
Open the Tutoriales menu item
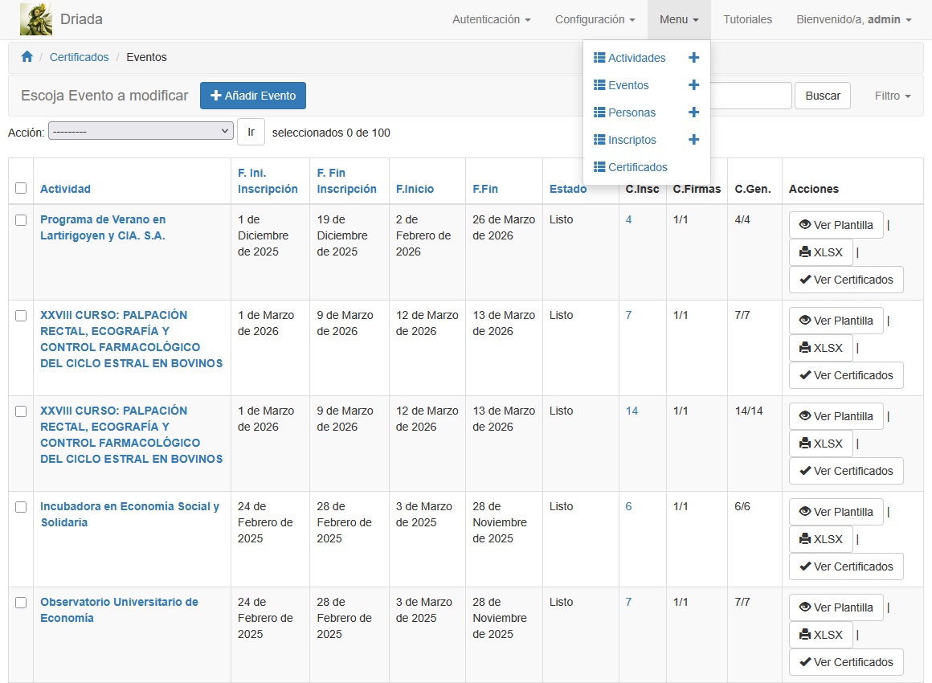(x=747, y=20)
